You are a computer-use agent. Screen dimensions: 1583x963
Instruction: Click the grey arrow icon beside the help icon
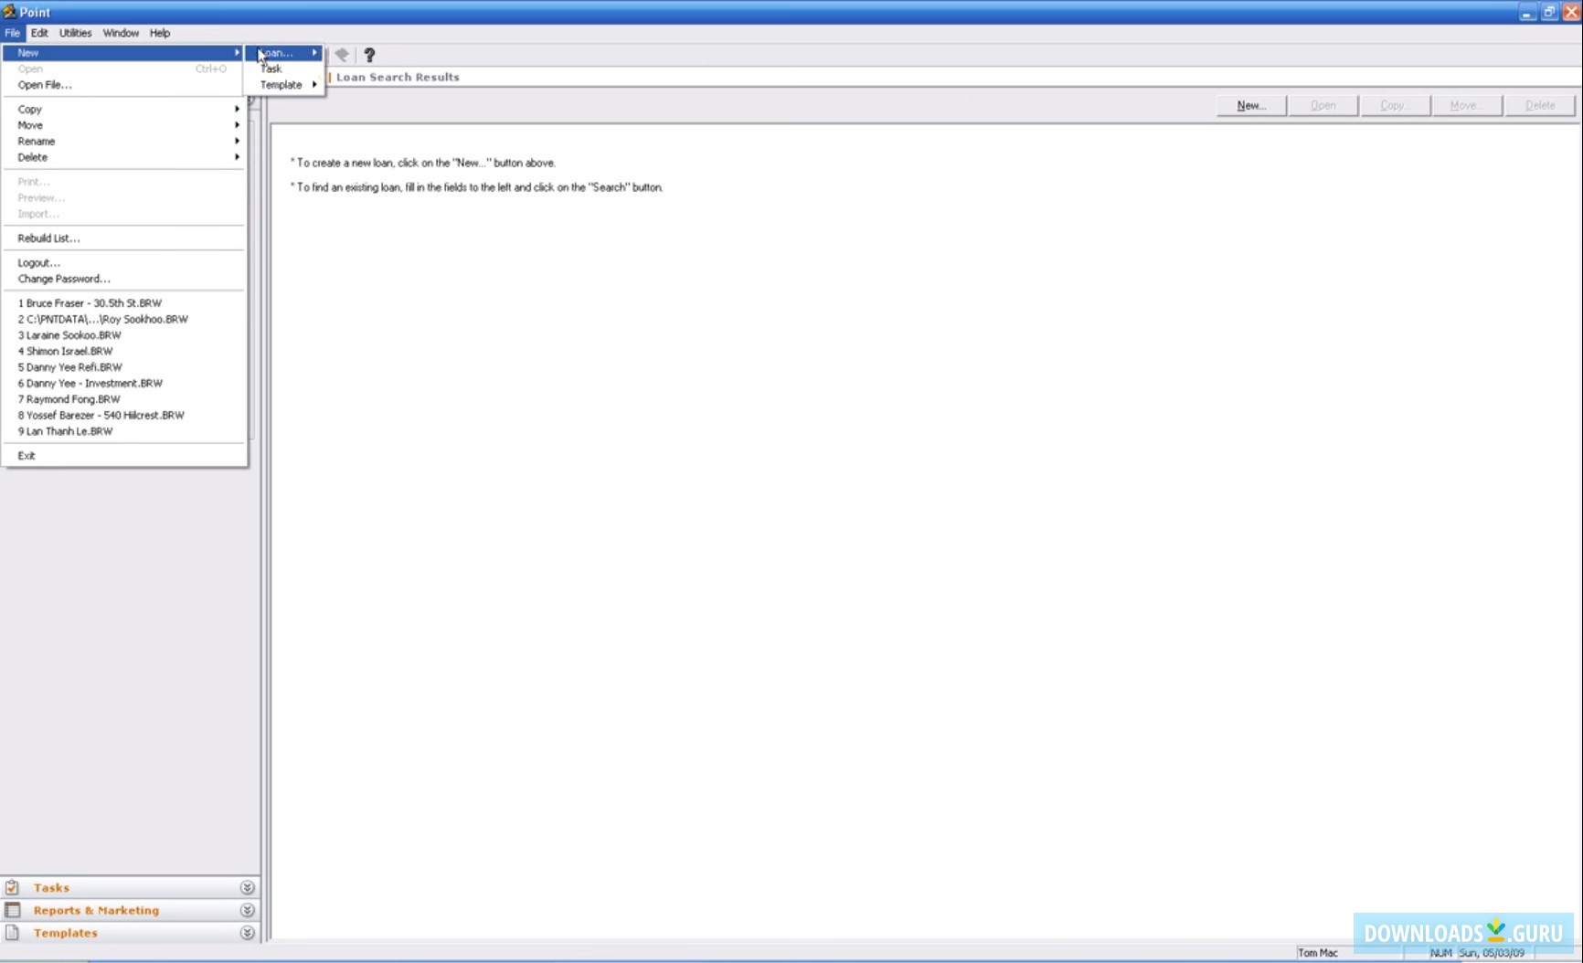click(342, 55)
